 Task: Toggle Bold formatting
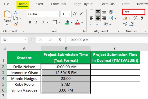click(30, 22)
